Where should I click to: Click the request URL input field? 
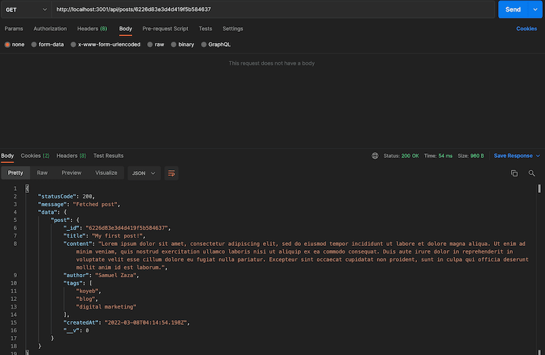coord(272,10)
